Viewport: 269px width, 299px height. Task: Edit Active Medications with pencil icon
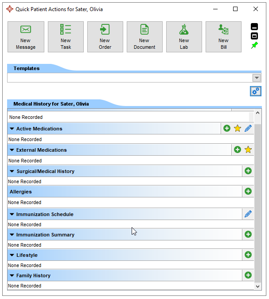(248, 128)
